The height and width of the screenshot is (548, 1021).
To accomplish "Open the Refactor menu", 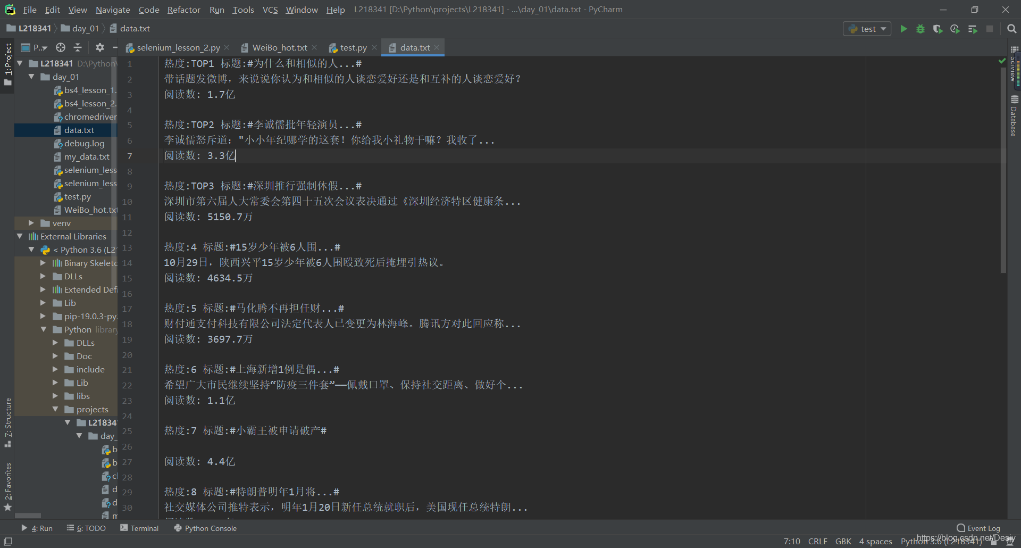I will coord(183,10).
